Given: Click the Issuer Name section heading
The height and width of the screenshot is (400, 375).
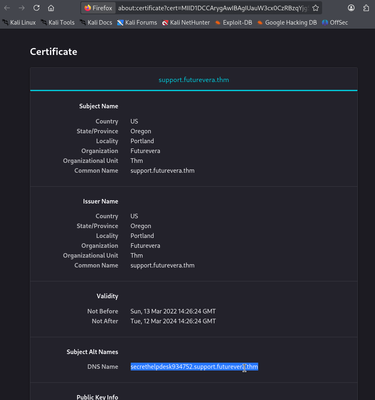Looking at the screenshot, I should tap(101, 201).
